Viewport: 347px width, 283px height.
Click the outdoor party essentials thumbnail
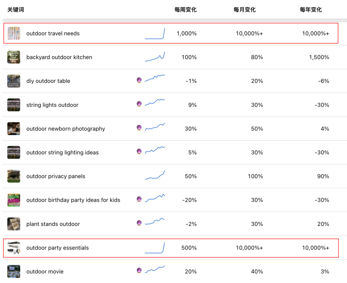coord(14,248)
